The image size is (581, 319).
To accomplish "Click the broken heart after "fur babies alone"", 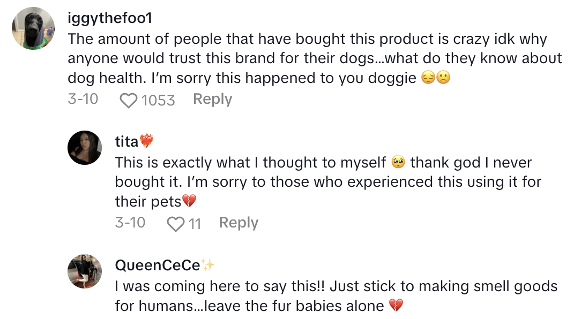I will pyautogui.click(x=396, y=306).
